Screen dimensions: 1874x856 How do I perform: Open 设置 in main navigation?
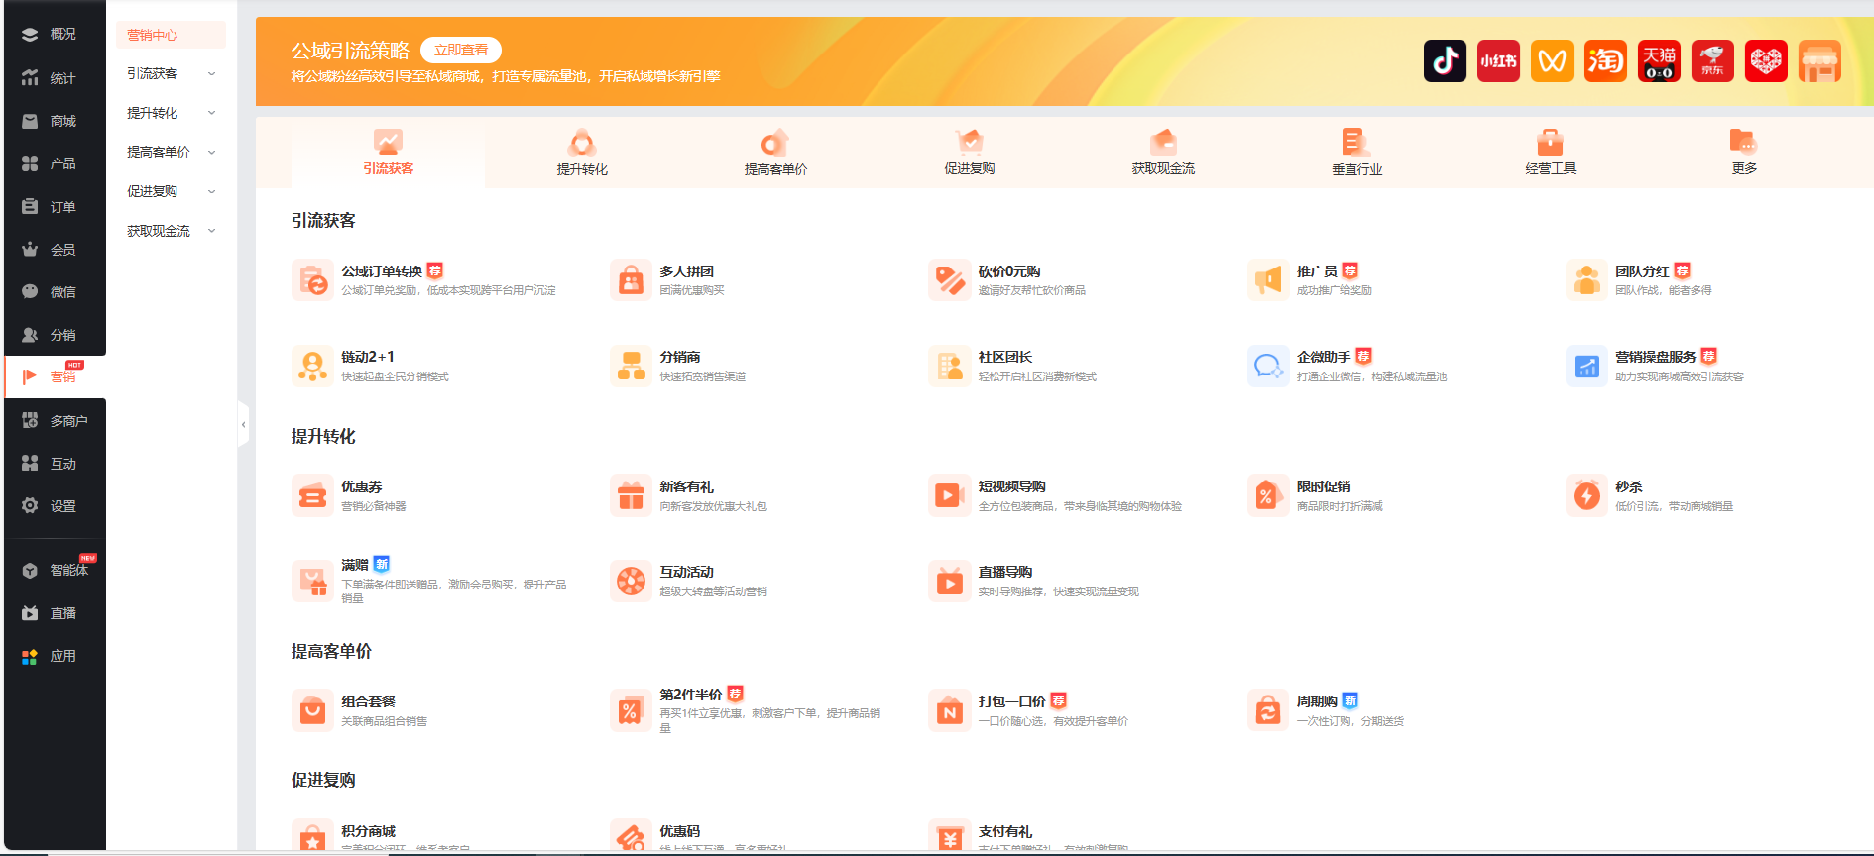click(56, 506)
